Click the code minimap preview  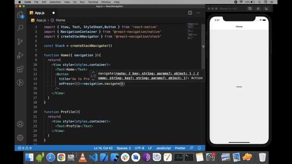coord(193,31)
